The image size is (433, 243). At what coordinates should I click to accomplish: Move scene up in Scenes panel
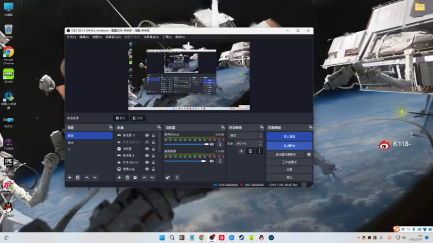(x=87, y=178)
